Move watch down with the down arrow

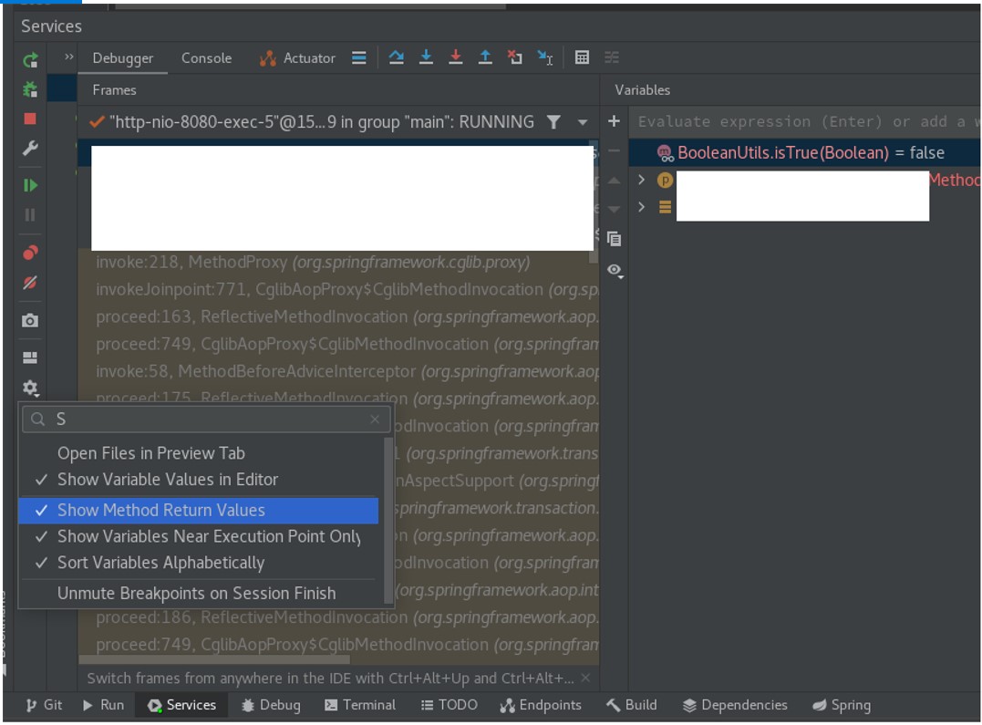click(614, 209)
